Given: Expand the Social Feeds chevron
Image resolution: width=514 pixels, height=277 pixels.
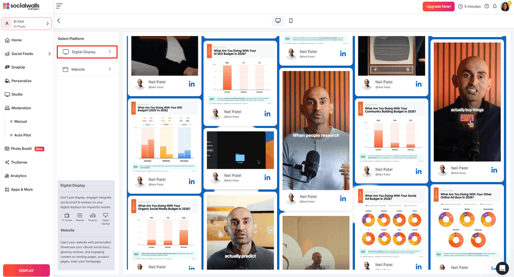Looking at the screenshot, I should [x=49, y=54].
